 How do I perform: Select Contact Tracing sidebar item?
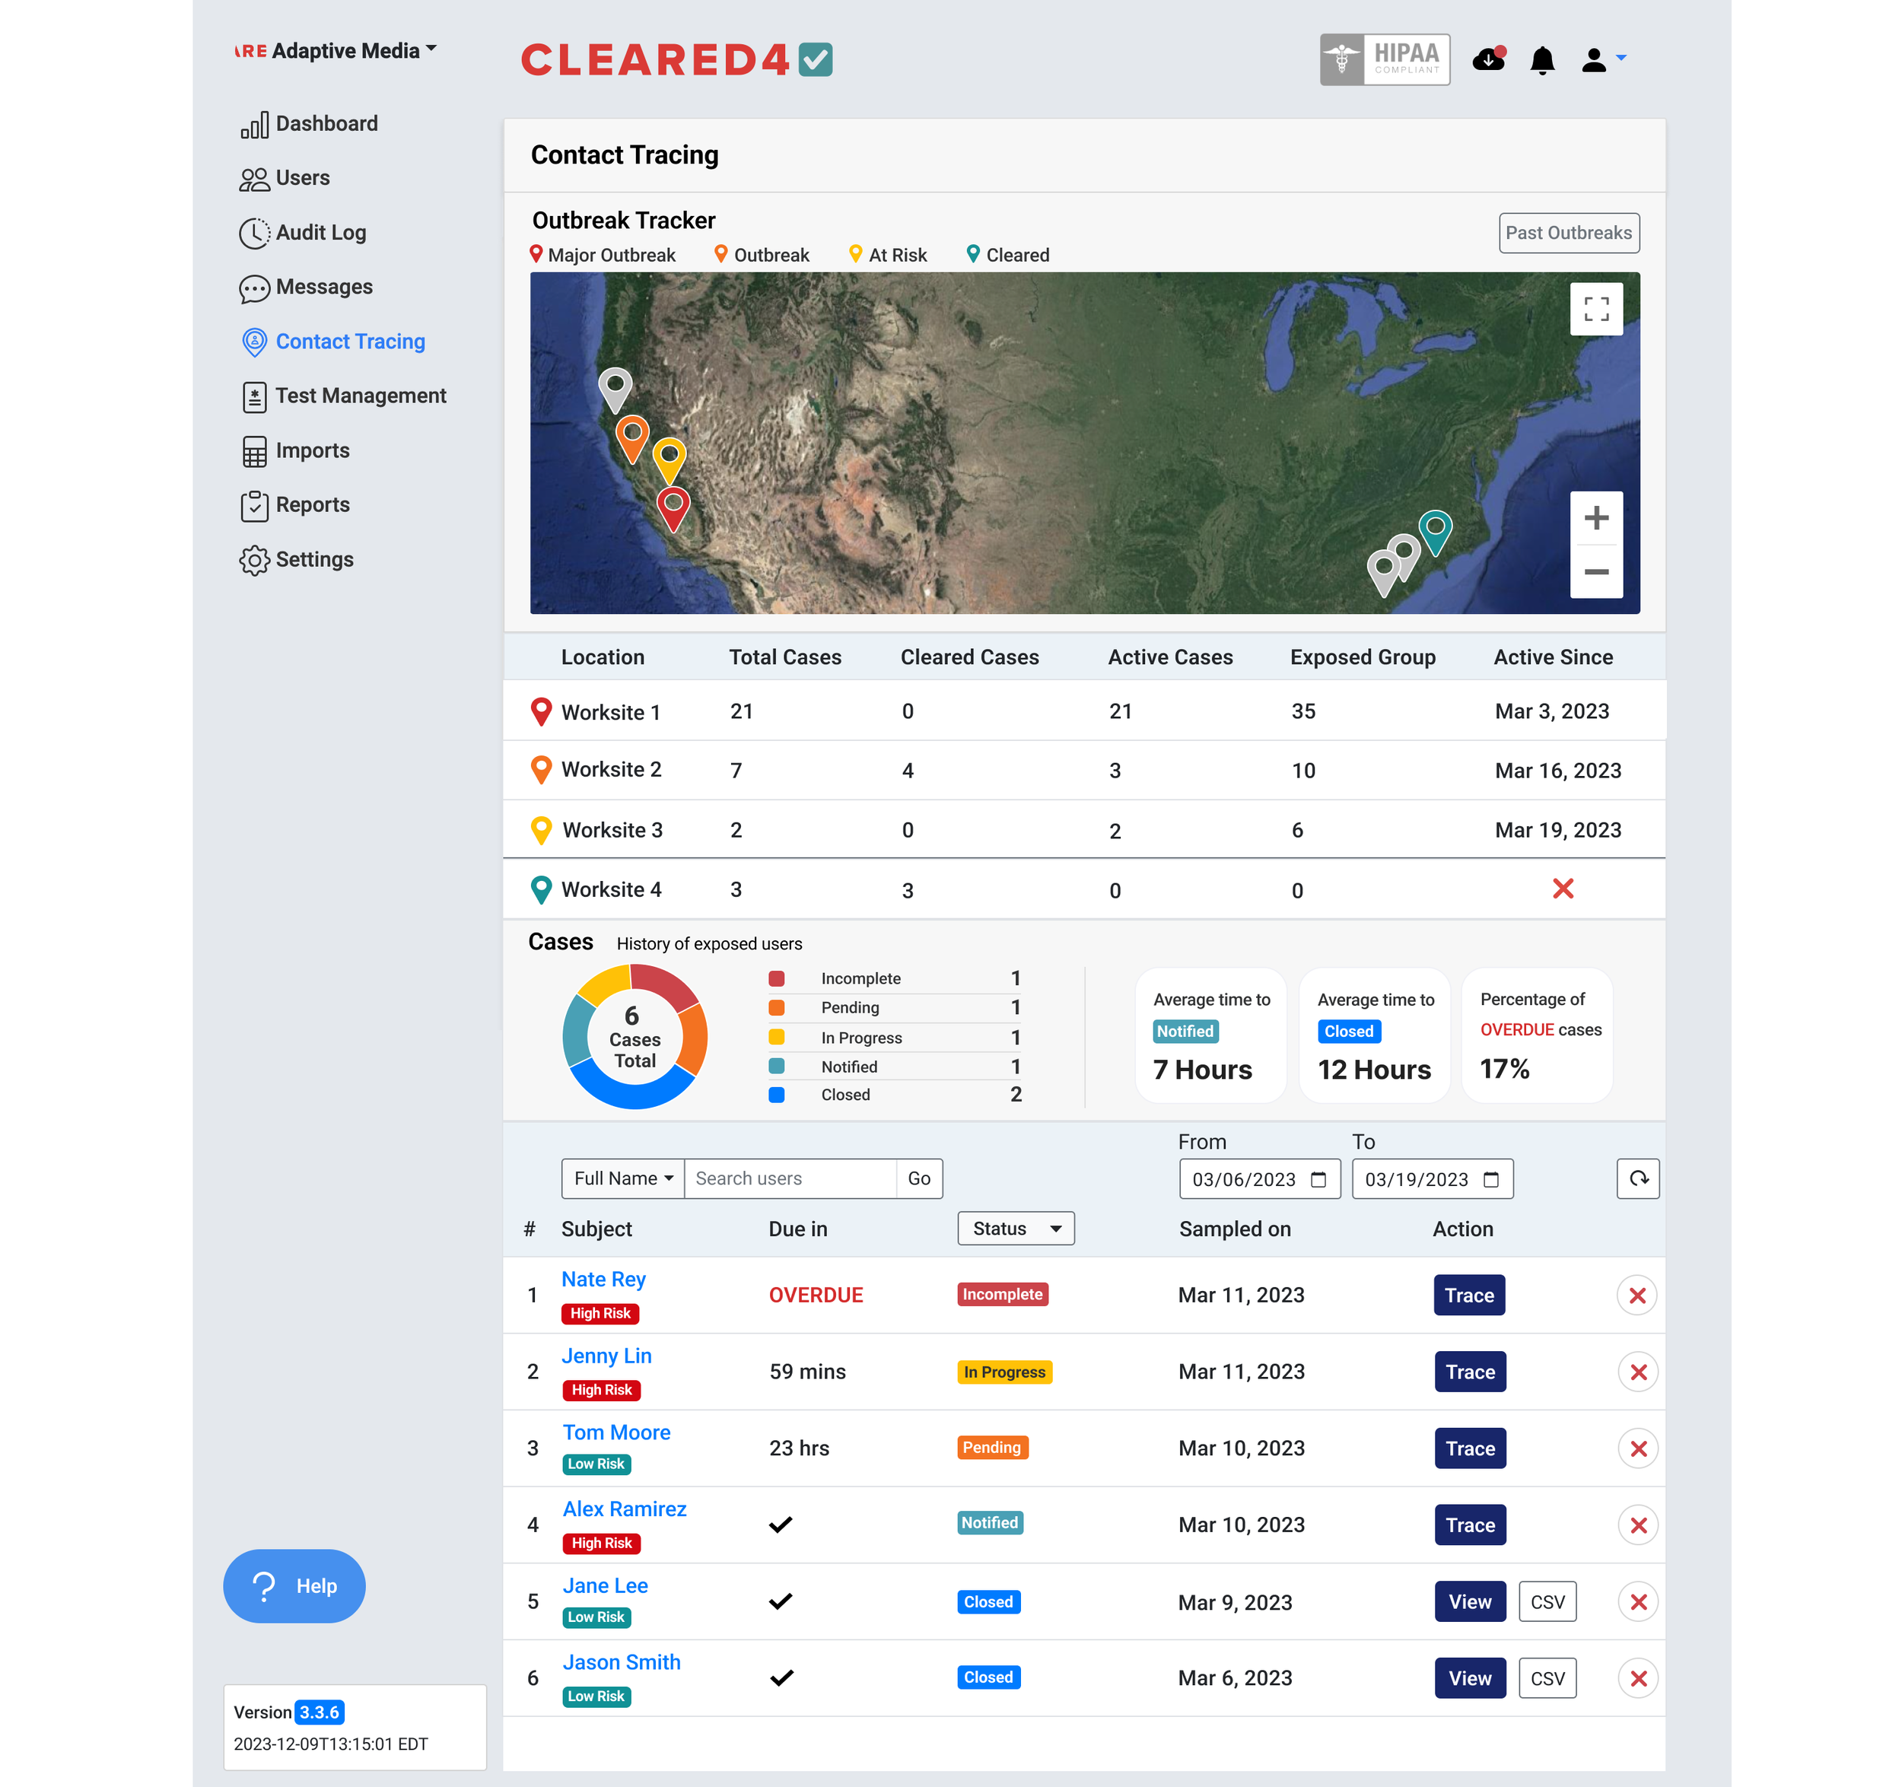333,342
